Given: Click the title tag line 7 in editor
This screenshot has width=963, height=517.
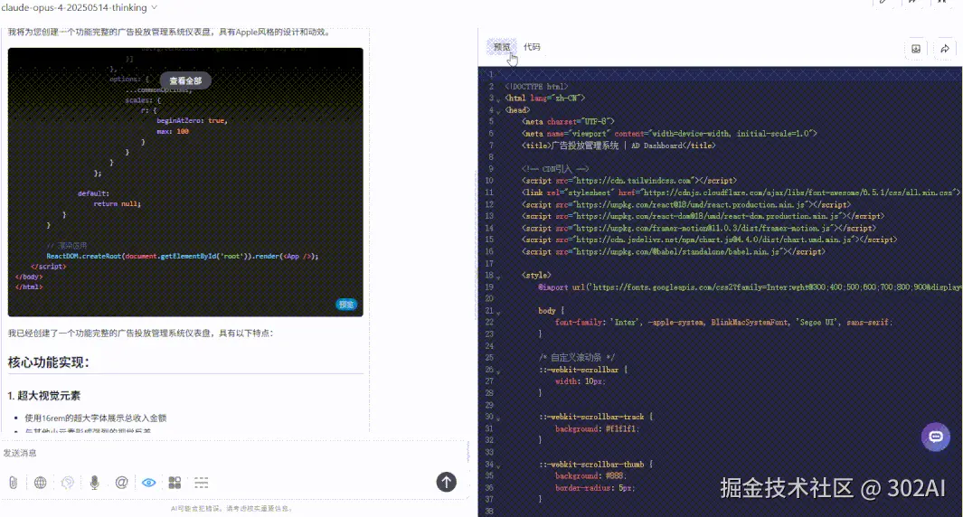Looking at the screenshot, I should coord(618,146).
